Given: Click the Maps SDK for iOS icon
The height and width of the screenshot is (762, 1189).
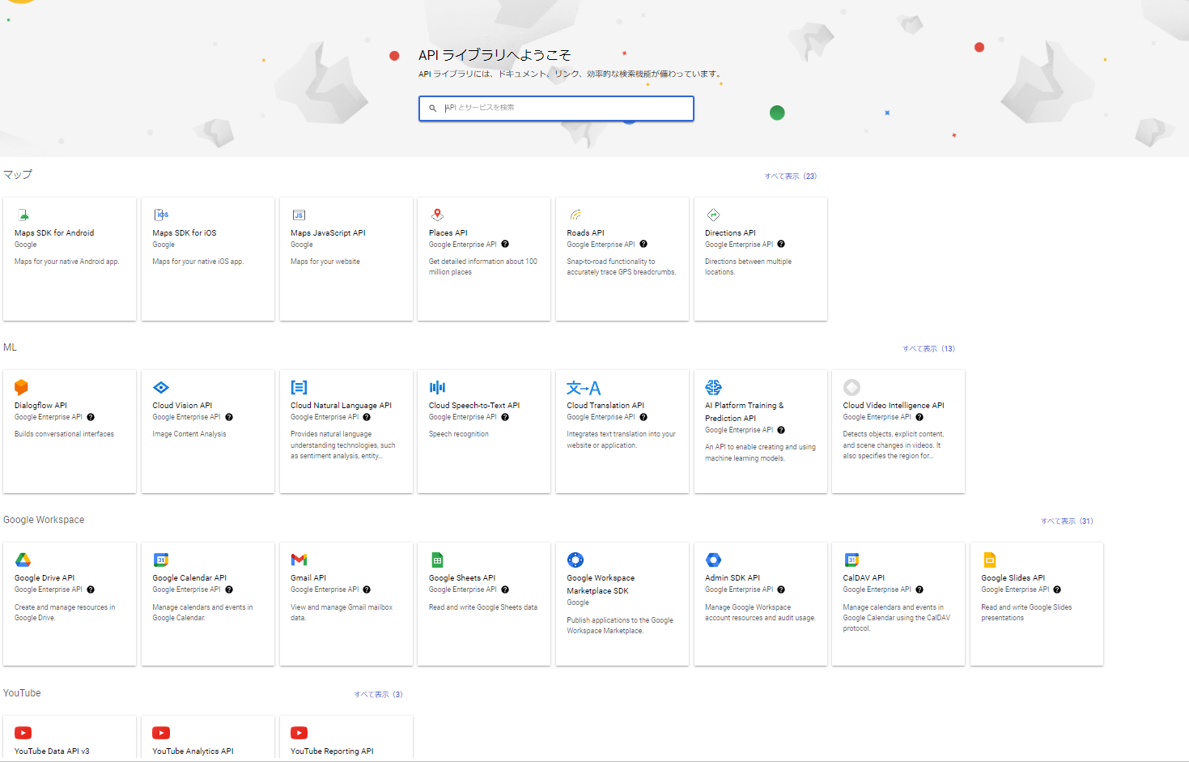Looking at the screenshot, I should click(x=161, y=215).
